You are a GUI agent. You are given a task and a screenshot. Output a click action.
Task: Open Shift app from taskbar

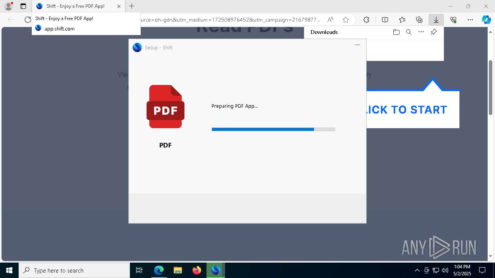pyautogui.click(x=216, y=270)
